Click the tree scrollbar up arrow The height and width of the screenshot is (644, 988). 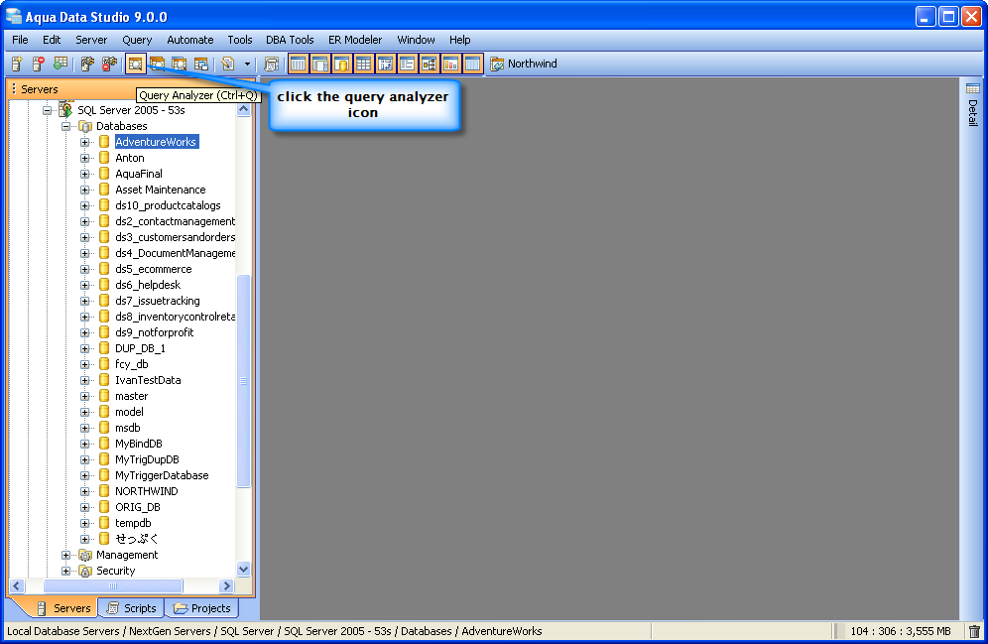click(x=244, y=109)
